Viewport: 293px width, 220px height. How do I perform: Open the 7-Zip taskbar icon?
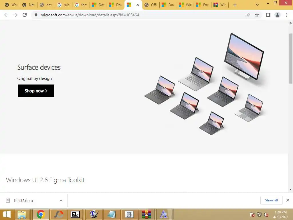click(x=75, y=214)
